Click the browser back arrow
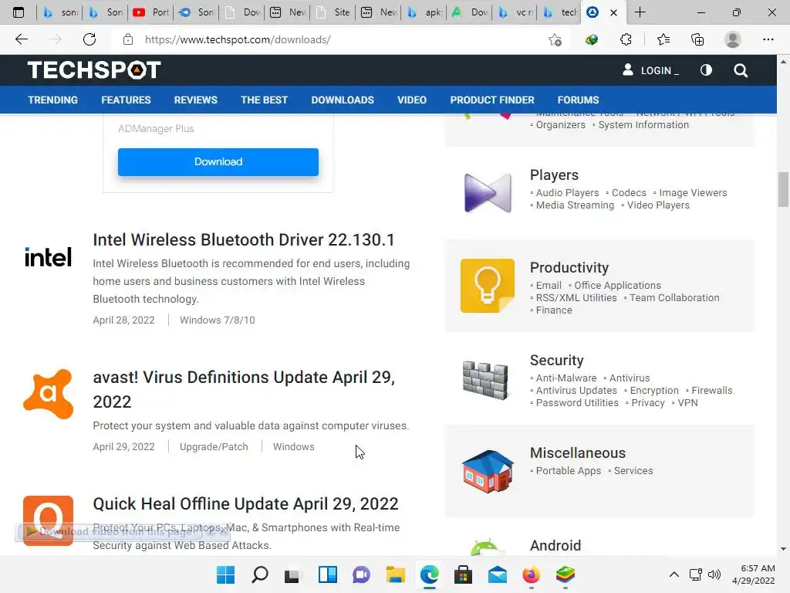This screenshot has height=593, width=790. pos(21,39)
